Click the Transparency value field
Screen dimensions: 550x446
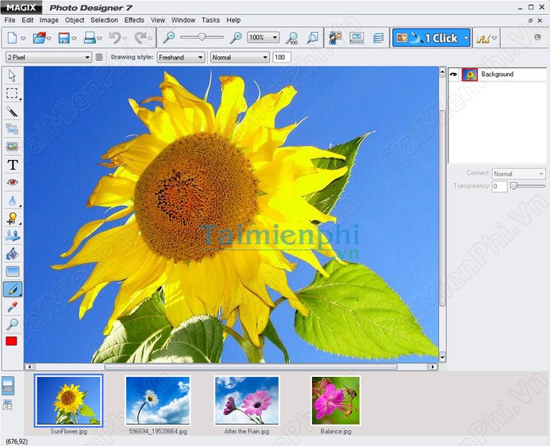coord(499,186)
